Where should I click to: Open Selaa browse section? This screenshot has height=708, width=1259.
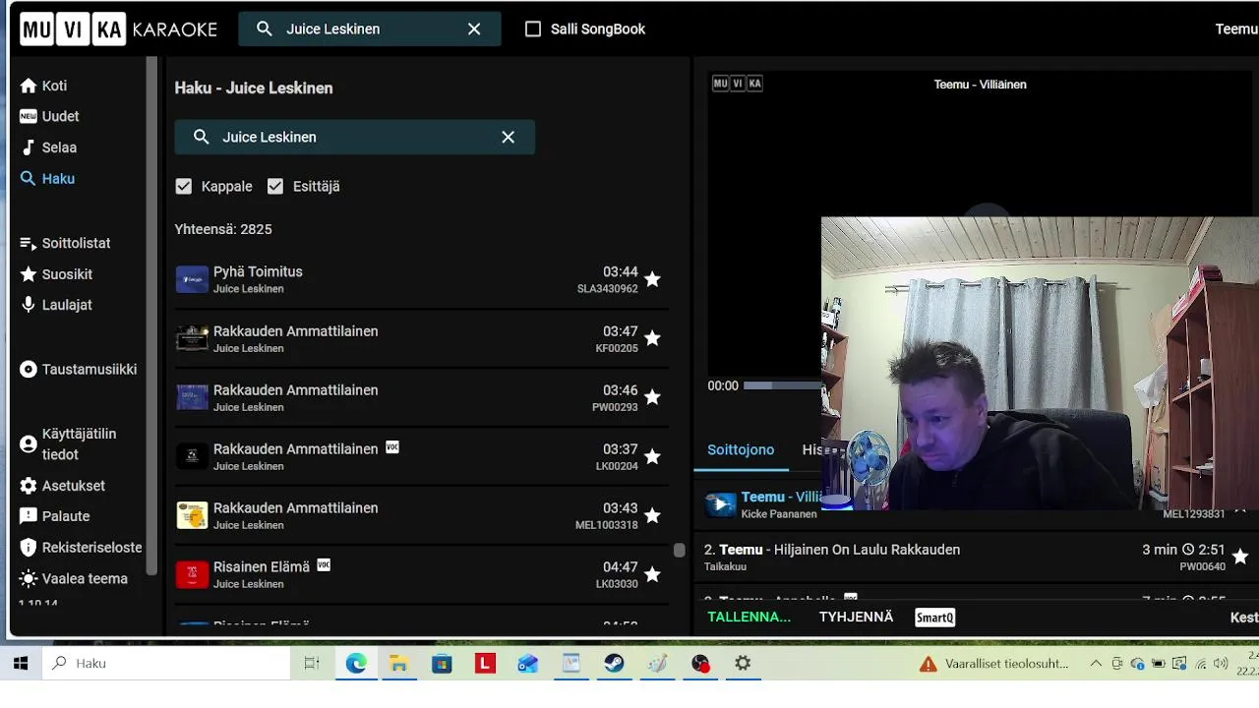click(48, 147)
